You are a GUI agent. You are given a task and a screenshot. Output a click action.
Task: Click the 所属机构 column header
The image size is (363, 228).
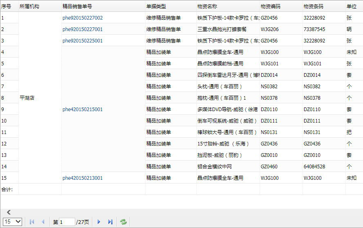click(29, 7)
